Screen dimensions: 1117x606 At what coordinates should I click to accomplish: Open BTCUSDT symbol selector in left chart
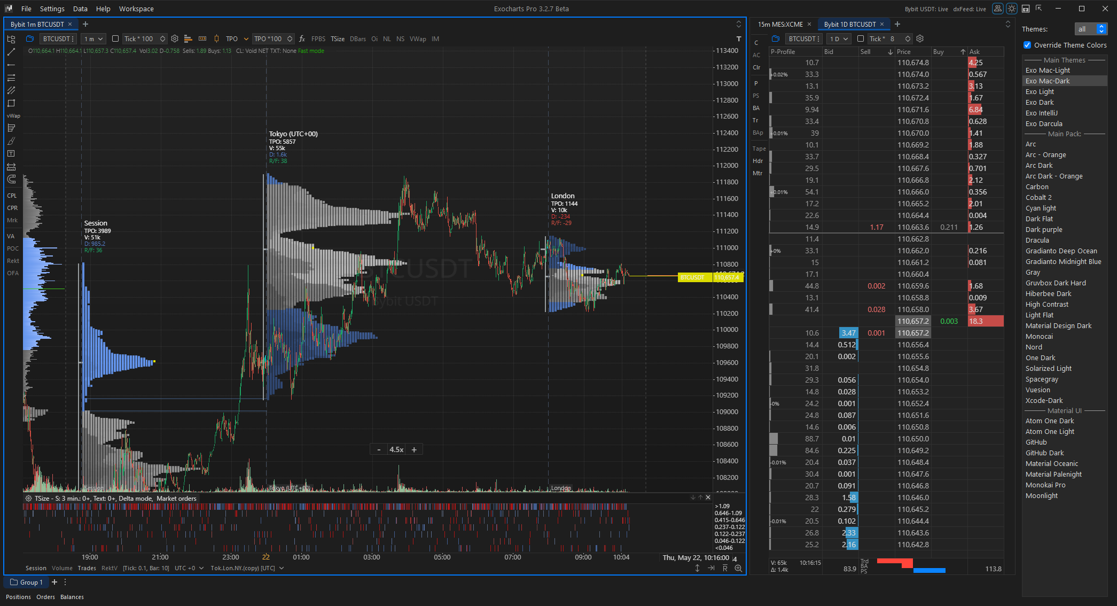58,38
